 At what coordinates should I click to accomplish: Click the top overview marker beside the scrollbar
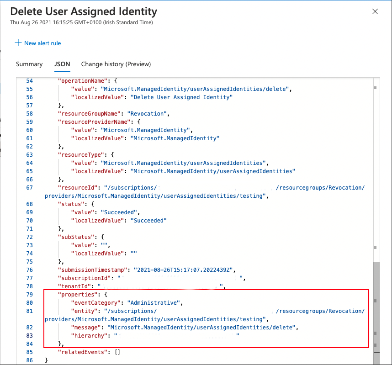pyautogui.click(x=375, y=88)
